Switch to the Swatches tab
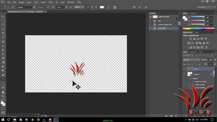This screenshot has width=217, height=122. coord(193,13)
